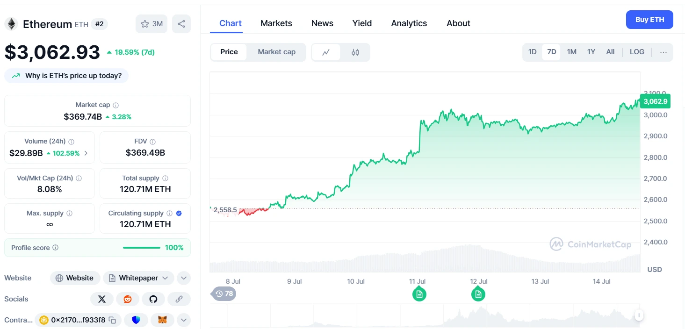Open Why is ETH's price up today

[x=66, y=76]
